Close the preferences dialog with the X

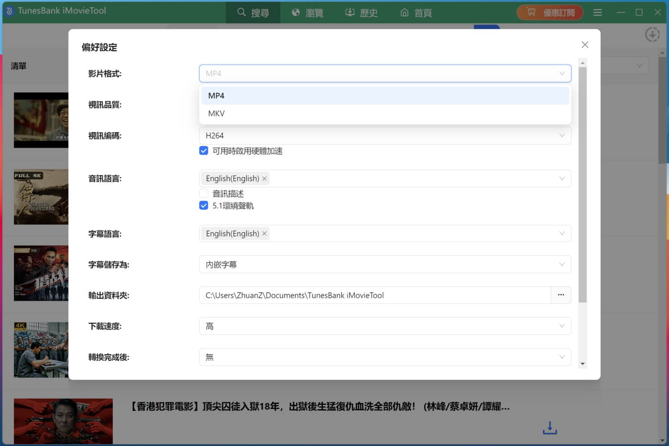click(585, 45)
